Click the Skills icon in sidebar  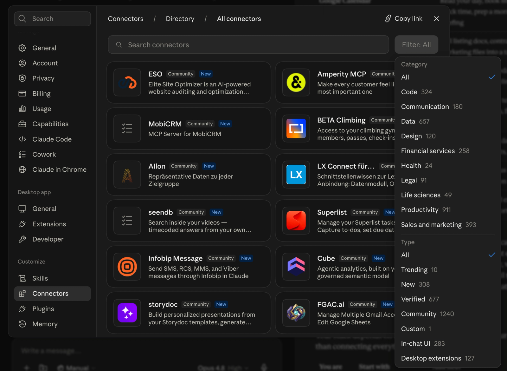click(22, 278)
